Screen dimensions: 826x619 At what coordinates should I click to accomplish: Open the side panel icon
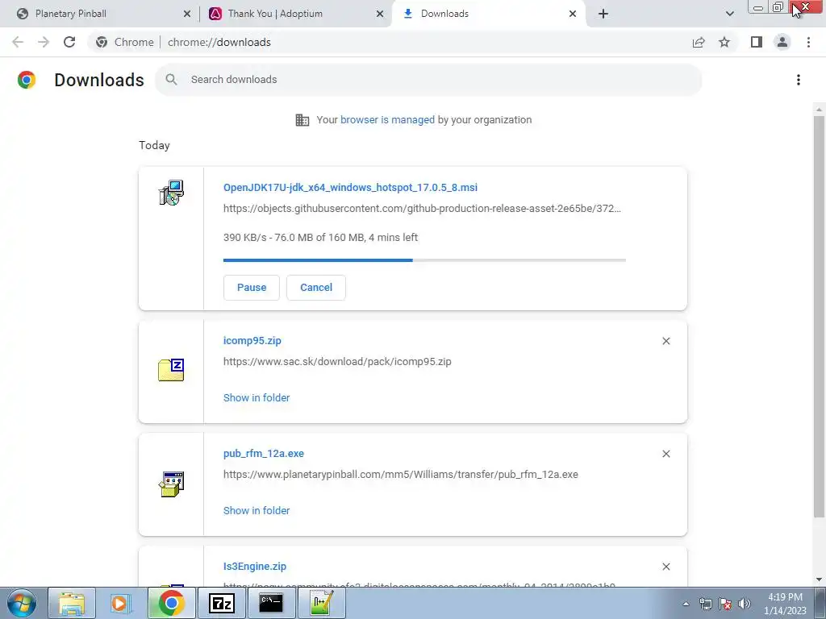point(757,42)
